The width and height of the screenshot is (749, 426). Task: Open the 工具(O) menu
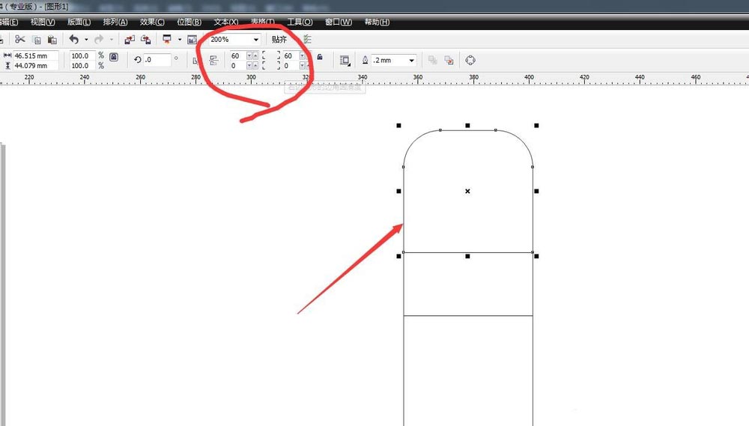pos(300,22)
